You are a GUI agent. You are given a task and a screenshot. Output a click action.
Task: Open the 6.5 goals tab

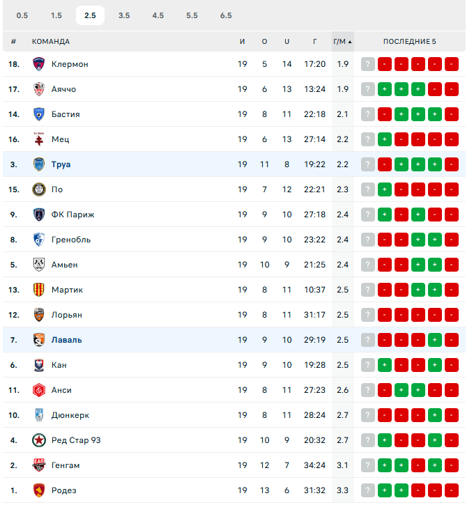226,15
